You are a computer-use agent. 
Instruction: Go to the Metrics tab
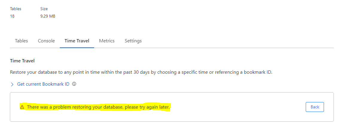point(107,41)
